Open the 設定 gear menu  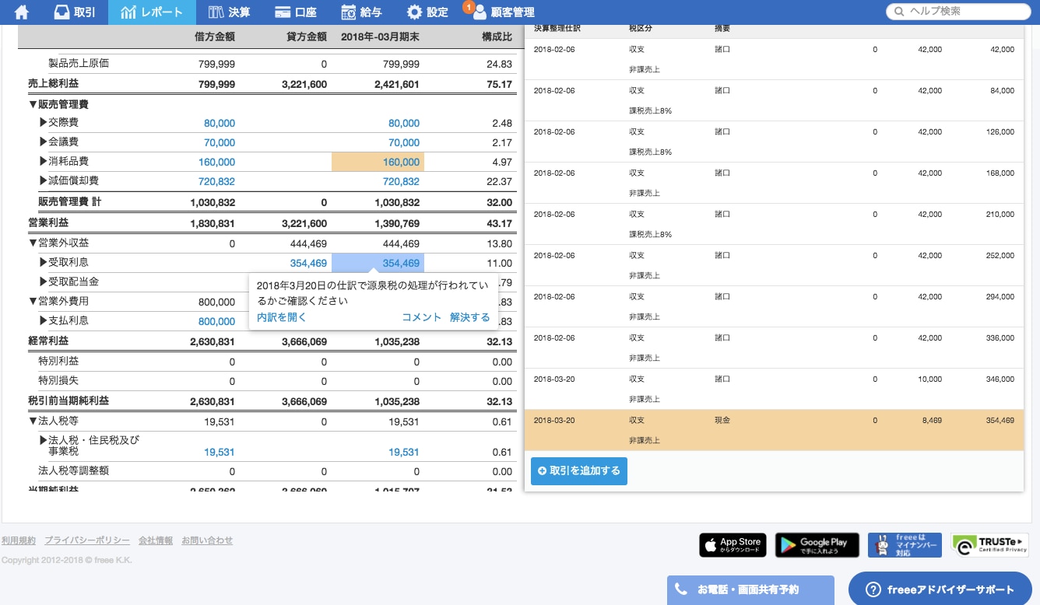point(428,12)
